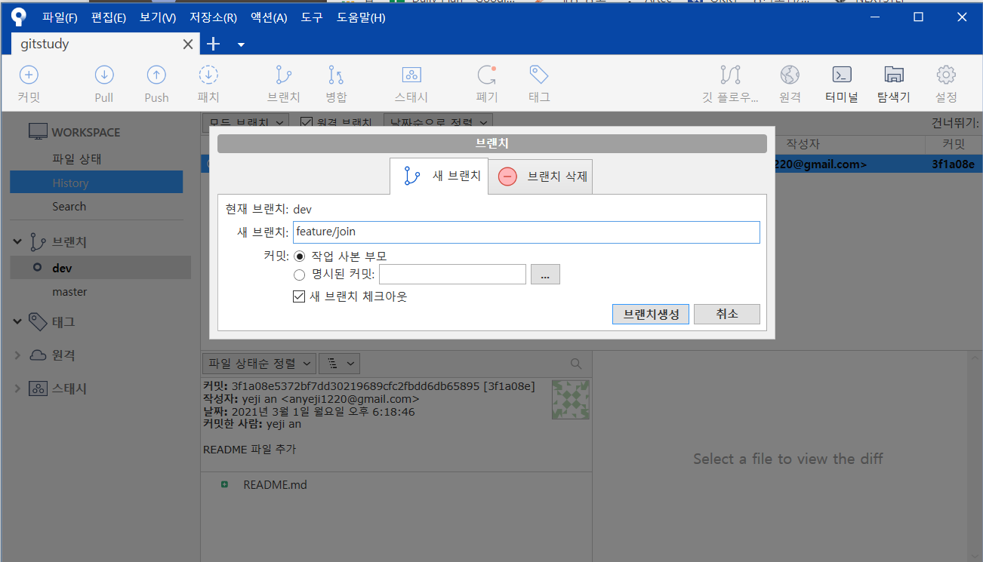Click the author avatar thumbnail
The image size is (983, 562).
(571, 400)
